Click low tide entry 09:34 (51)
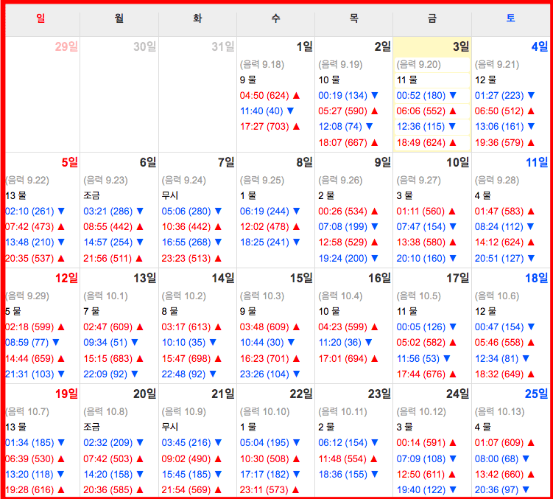Screen dimensions: 553x499 110,342
